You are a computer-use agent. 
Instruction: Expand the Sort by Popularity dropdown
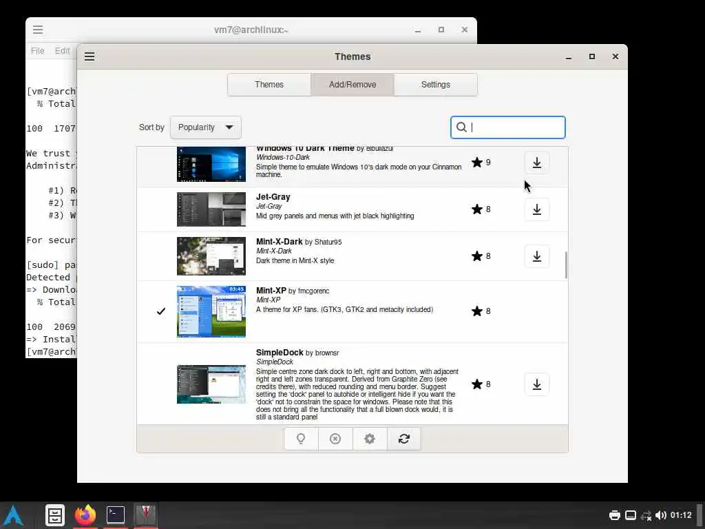pos(205,127)
